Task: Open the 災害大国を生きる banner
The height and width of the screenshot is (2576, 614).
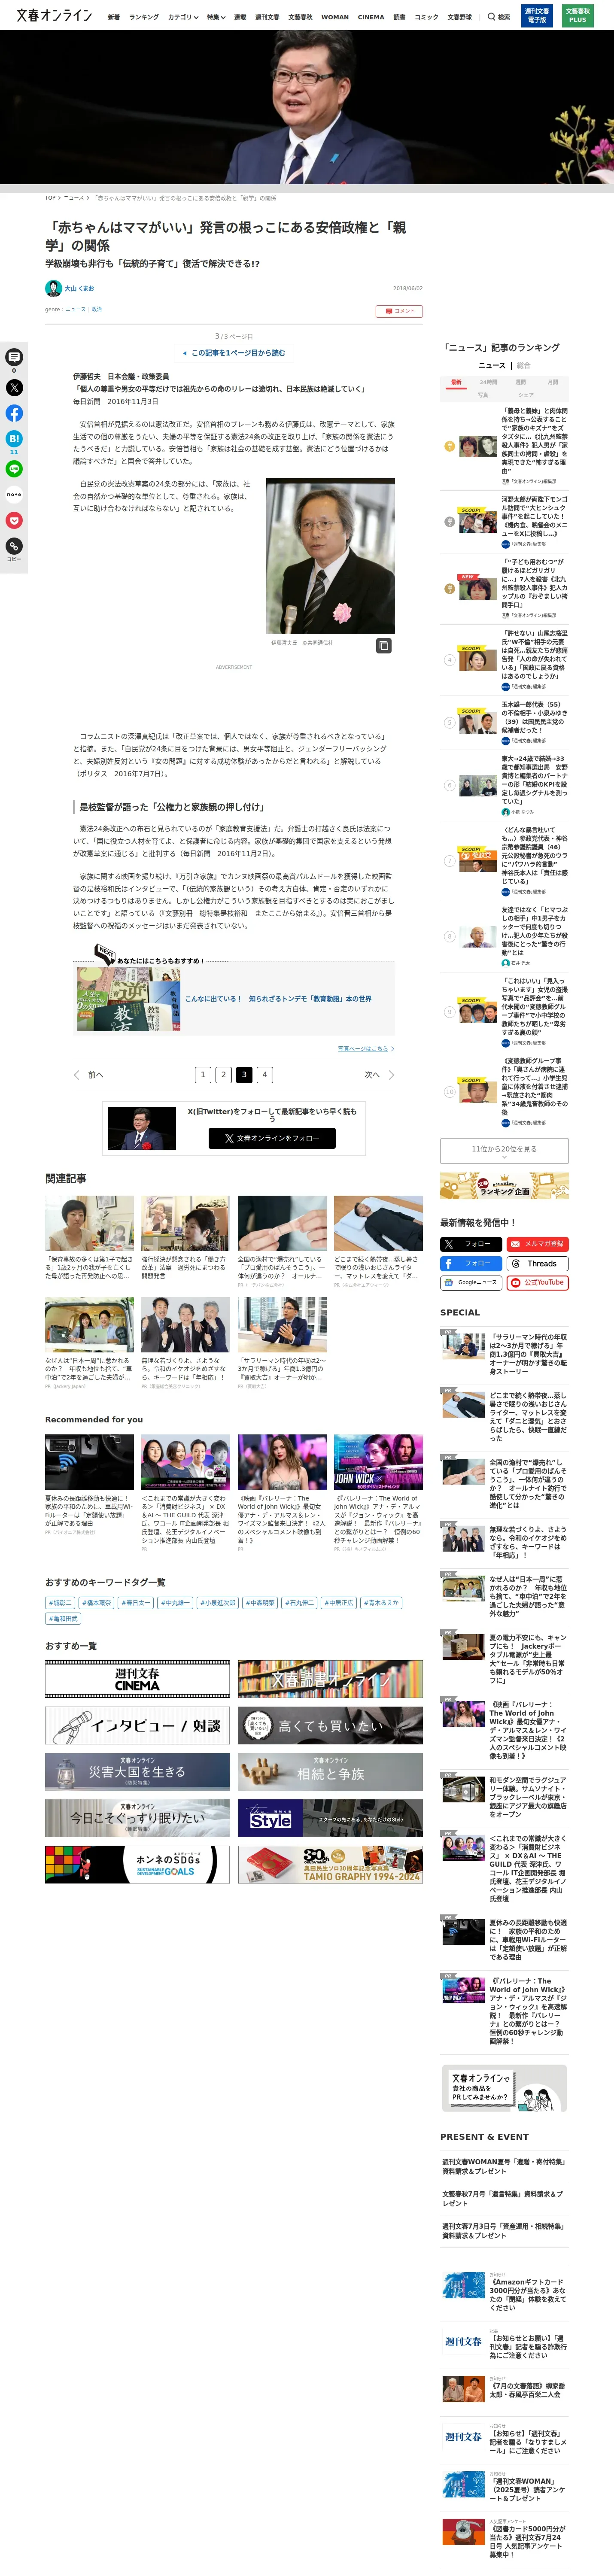Action: (x=137, y=1771)
